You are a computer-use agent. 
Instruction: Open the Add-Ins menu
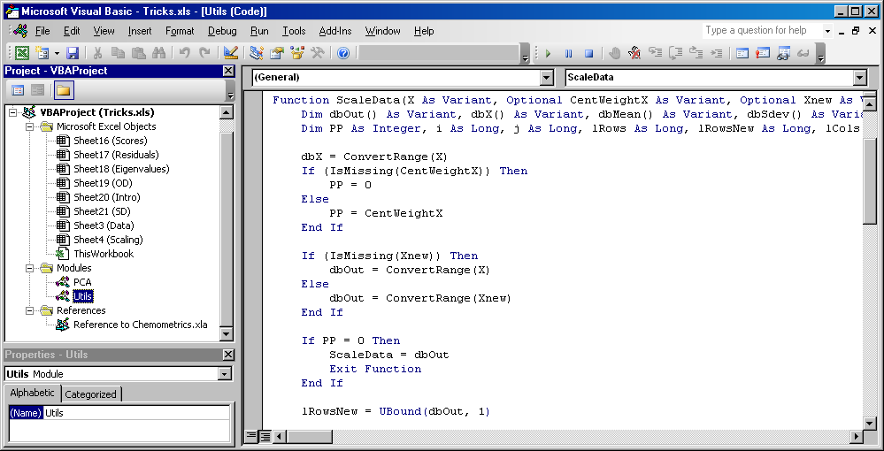click(335, 31)
